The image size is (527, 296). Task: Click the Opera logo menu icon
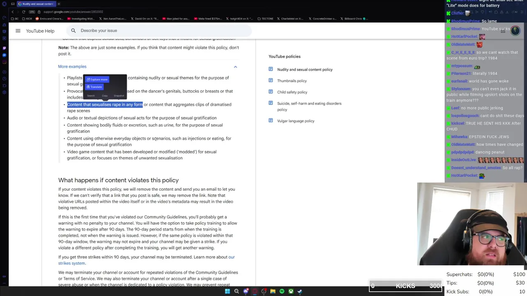pos(4,4)
